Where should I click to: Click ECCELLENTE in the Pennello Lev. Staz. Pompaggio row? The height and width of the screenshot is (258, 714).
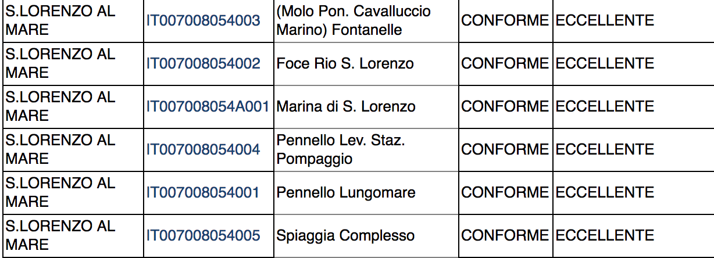[x=605, y=149]
